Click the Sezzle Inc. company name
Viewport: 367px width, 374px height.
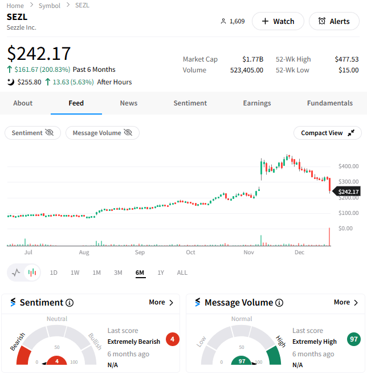coord(22,27)
